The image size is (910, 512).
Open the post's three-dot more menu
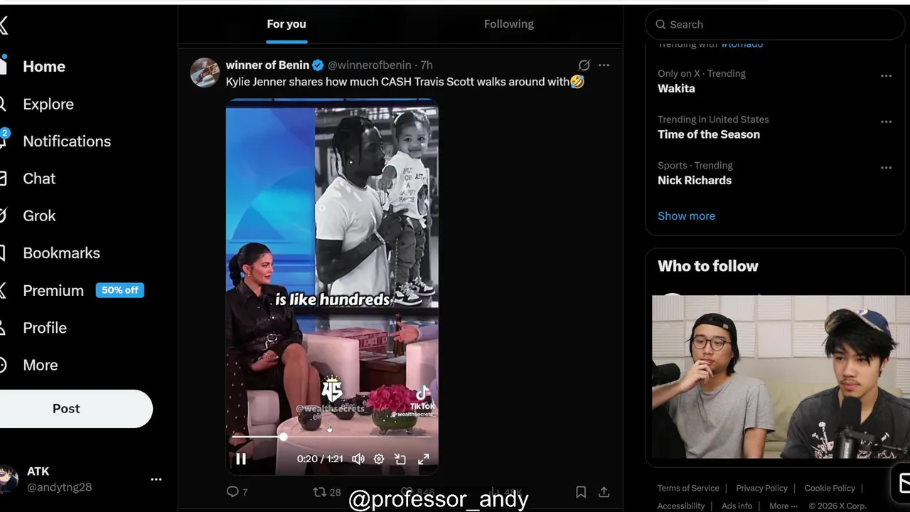coord(604,65)
